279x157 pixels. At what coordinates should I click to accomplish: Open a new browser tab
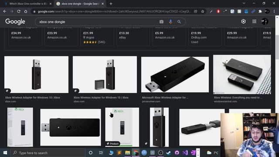click(x=111, y=4)
